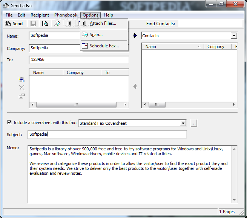This screenshot has height=218, width=247.
Task: Click recipients list horizontal scrollbar thumb
Action: [76, 104]
